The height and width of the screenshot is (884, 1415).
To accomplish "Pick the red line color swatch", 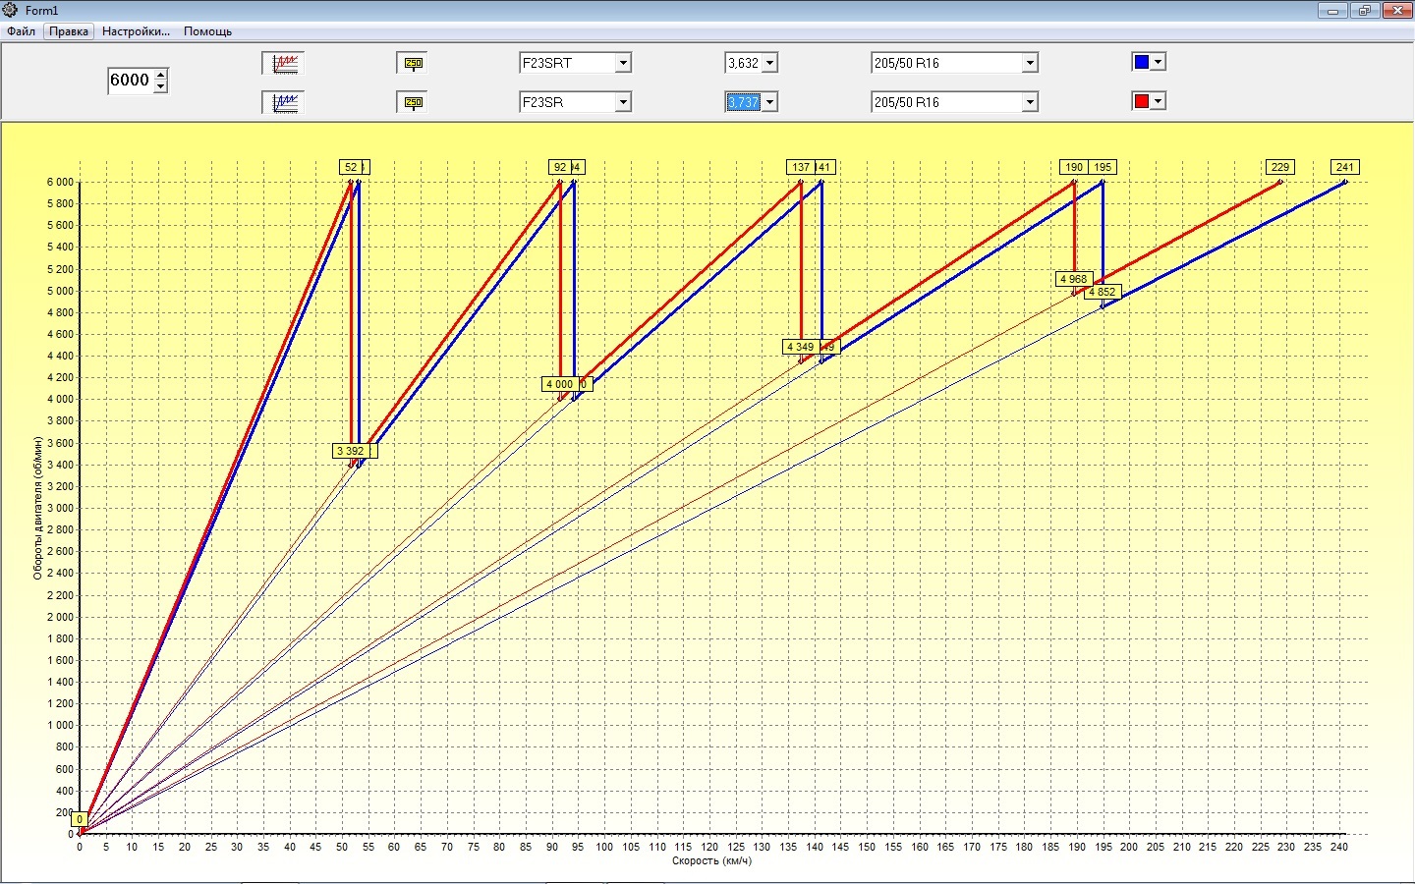I will coord(1142,101).
